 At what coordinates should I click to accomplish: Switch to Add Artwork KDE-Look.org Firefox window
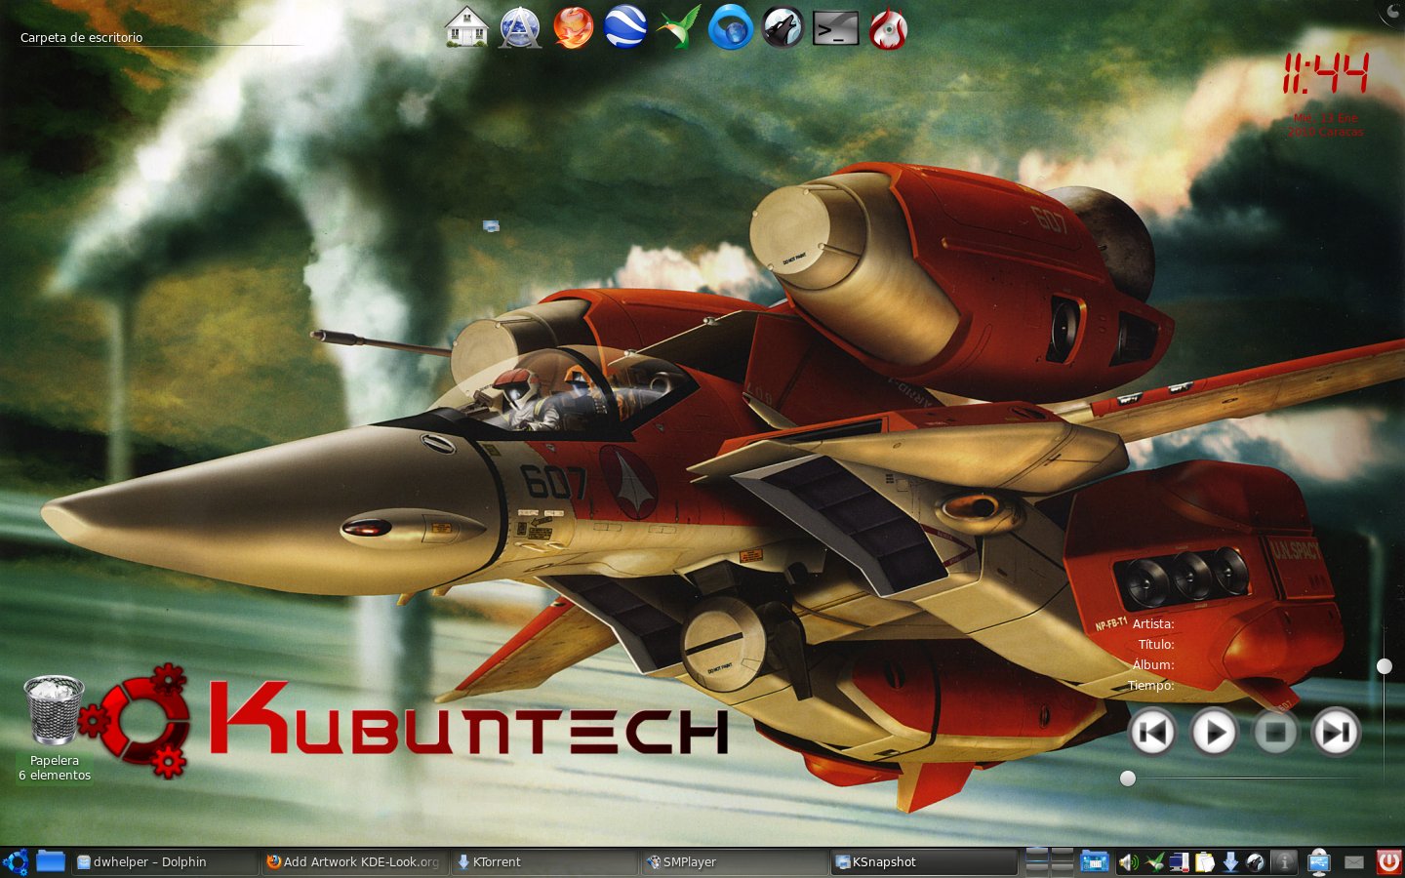(355, 862)
